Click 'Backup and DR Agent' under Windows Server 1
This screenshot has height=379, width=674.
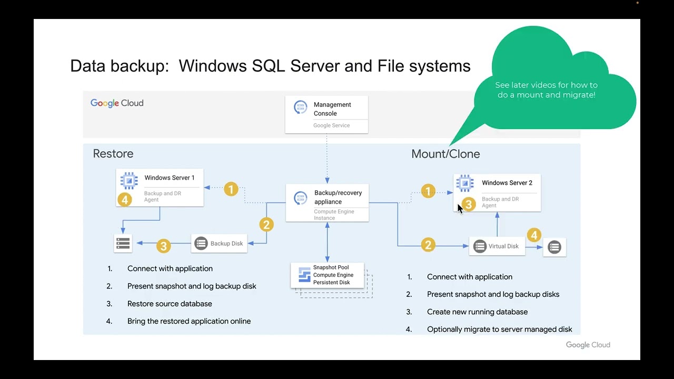tap(163, 196)
